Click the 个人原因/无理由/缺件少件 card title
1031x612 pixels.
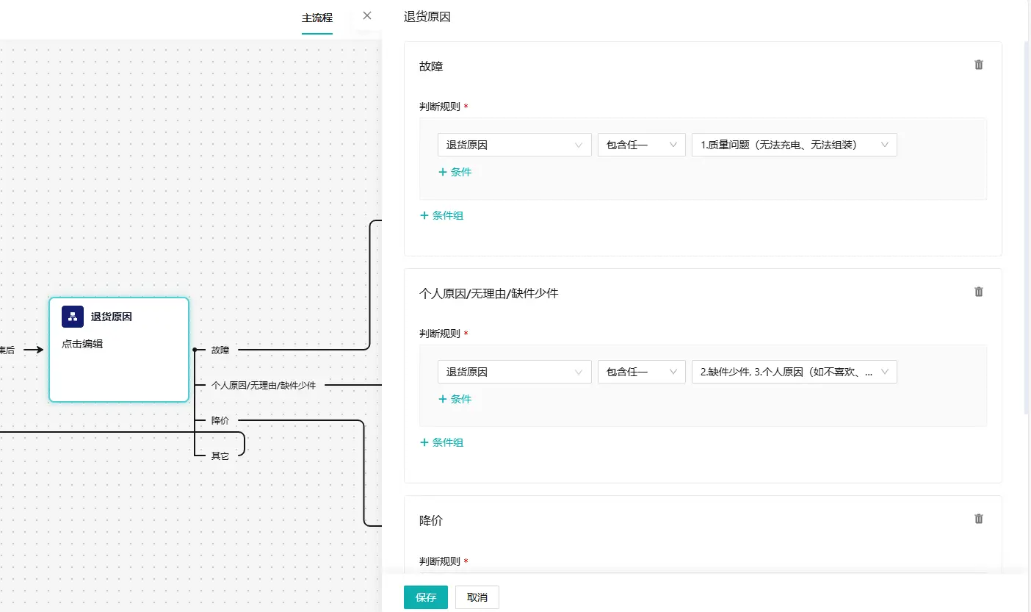pyautogui.click(x=489, y=293)
